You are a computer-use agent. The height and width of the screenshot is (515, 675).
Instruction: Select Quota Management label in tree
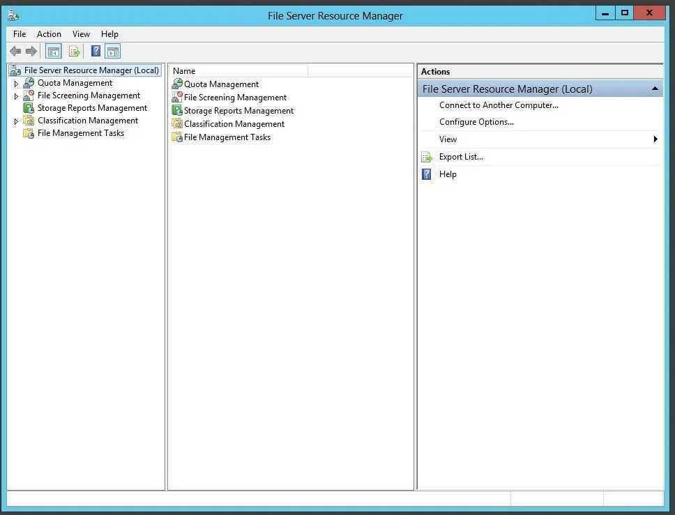pos(75,83)
